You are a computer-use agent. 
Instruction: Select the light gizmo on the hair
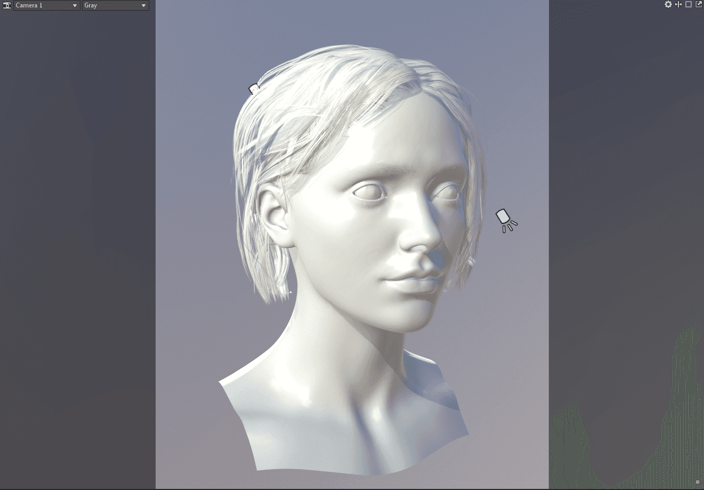(x=254, y=90)
